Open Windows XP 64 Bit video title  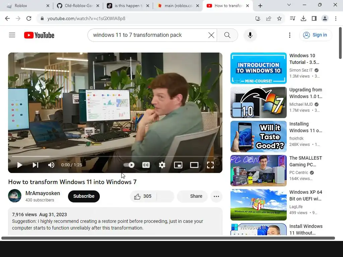(x=305, y=195)
